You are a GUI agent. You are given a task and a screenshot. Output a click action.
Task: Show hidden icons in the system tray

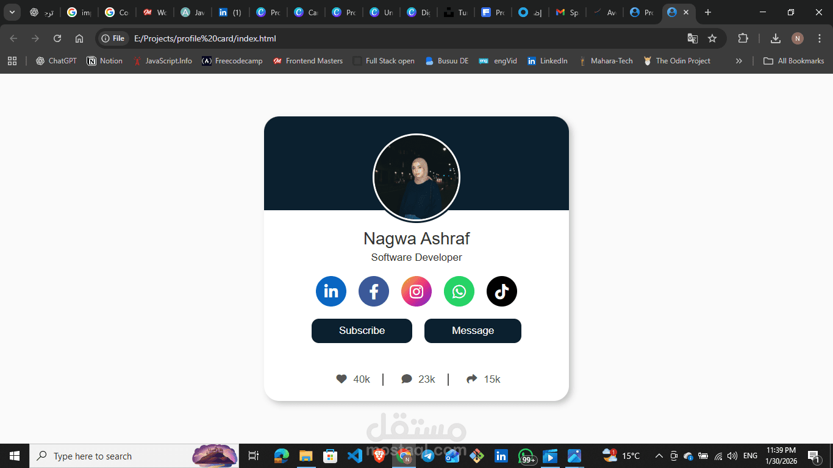coord(659,455)
